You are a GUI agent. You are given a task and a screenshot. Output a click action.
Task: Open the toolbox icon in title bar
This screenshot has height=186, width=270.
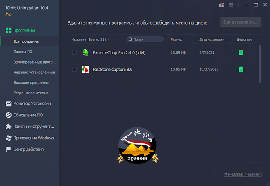(222, 5)
